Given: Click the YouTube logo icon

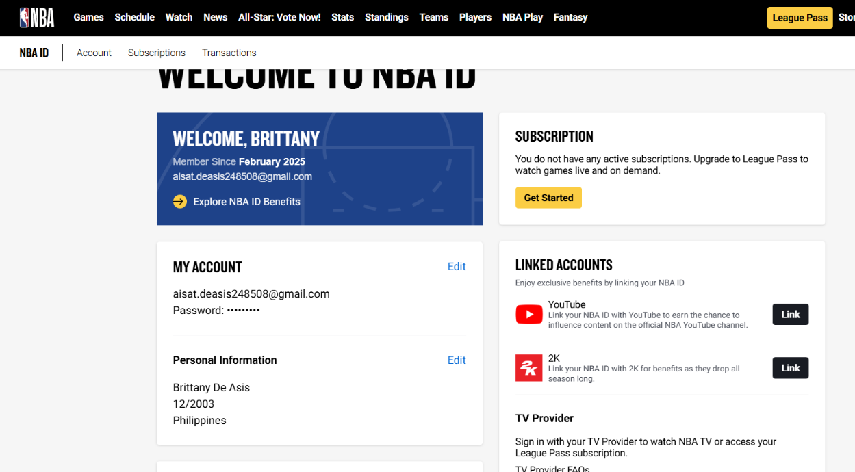Looking at the screenshot, I should (x=529, y=315).
